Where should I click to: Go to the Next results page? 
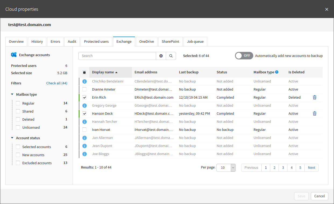(312, 167)
